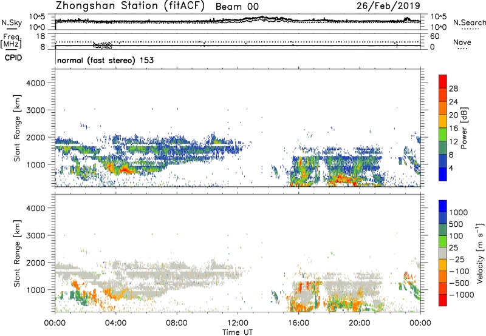The width and height of the screenshot is (486, 336).
Task: Click the 'Beam 00' label
Action: point(237,7)
